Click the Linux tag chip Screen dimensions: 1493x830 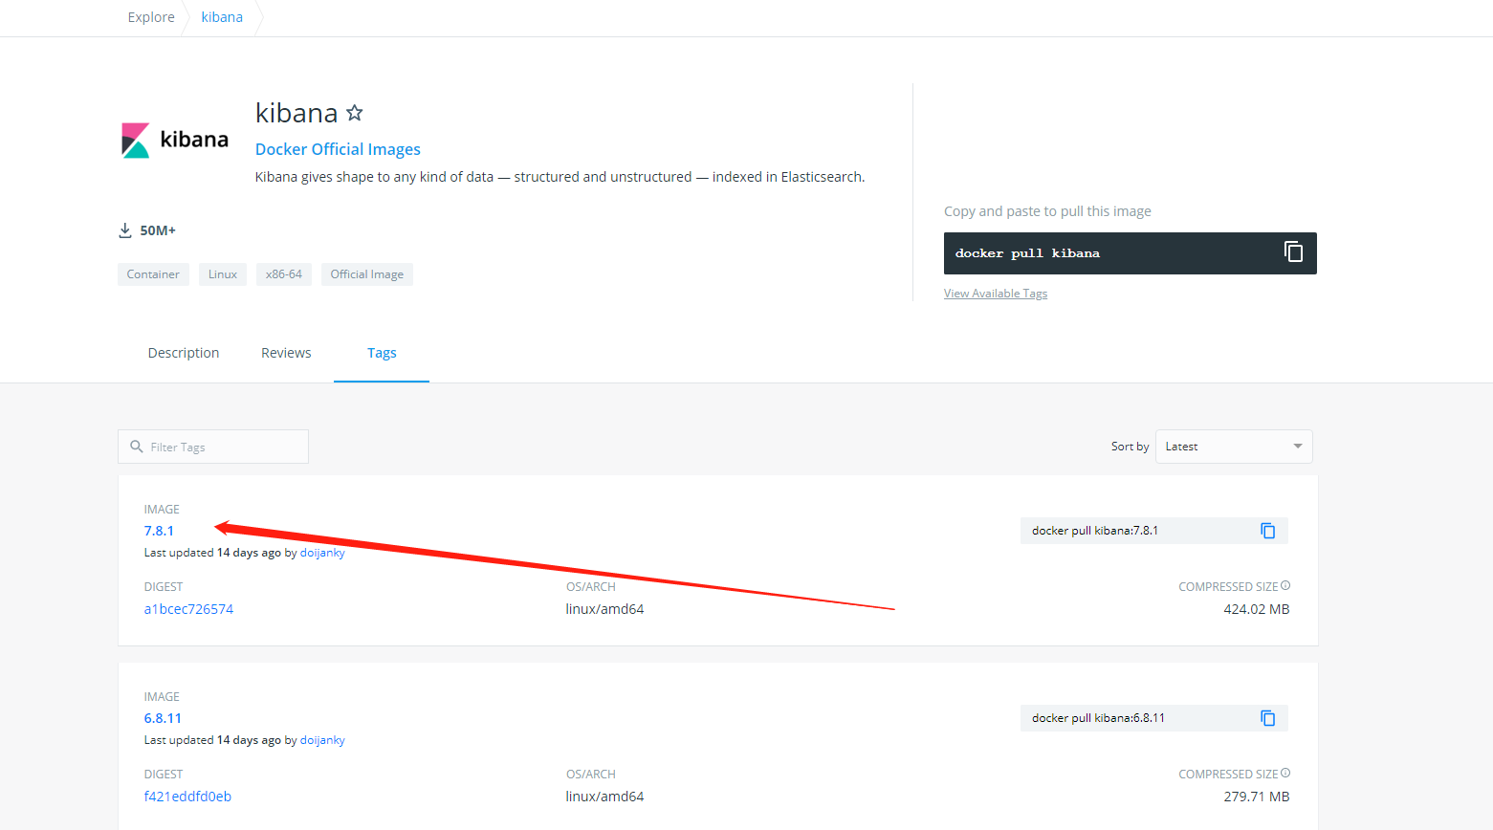[x=223, y=274]
